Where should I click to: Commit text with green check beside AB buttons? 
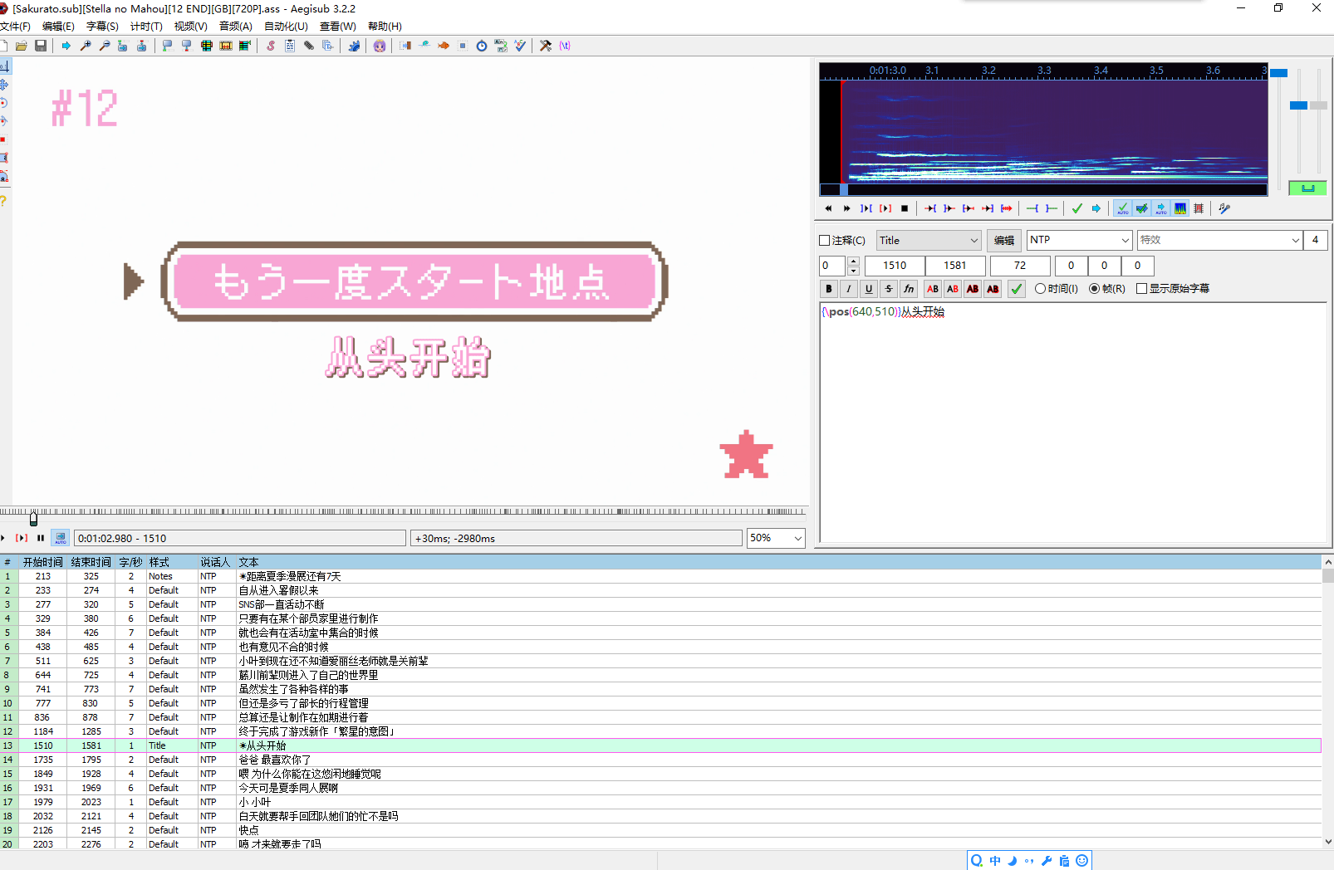(1017, 289)
